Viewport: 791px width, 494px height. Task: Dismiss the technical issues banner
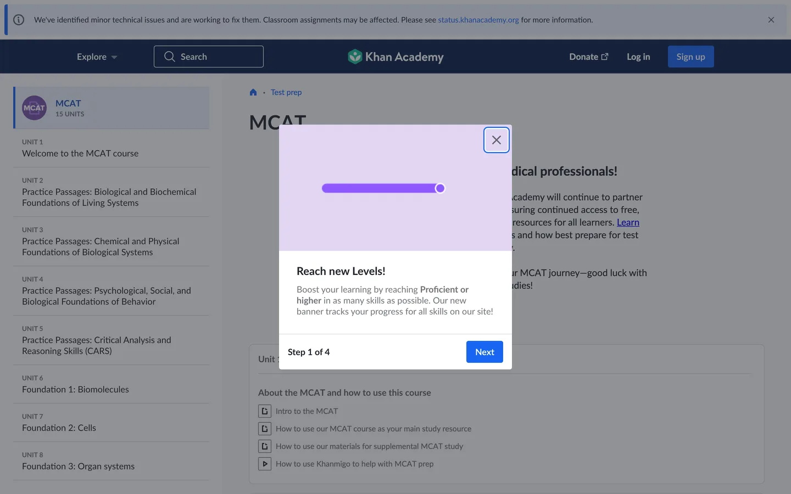pos(771,20)
